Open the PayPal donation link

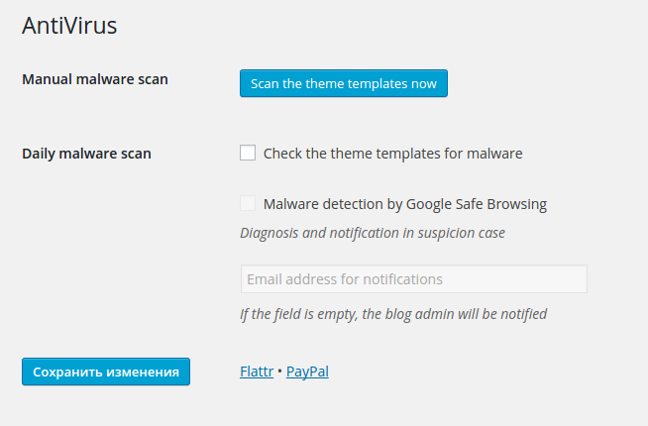tap(307, 372)
